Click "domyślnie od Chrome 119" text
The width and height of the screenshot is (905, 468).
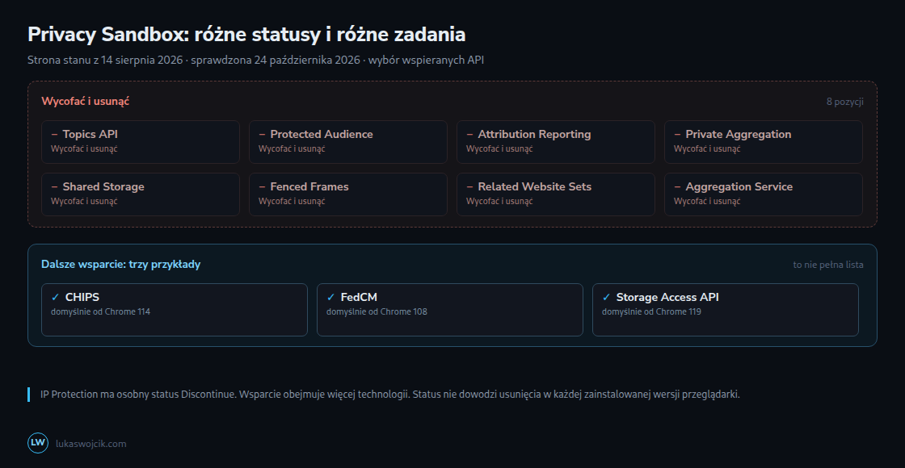pyautogui.click(x=651, y=311)
